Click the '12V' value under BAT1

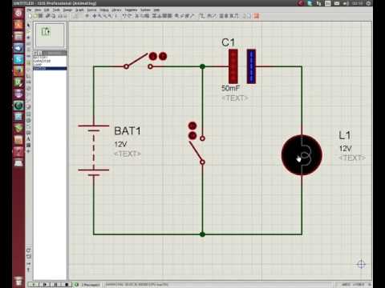coord(120,144)
